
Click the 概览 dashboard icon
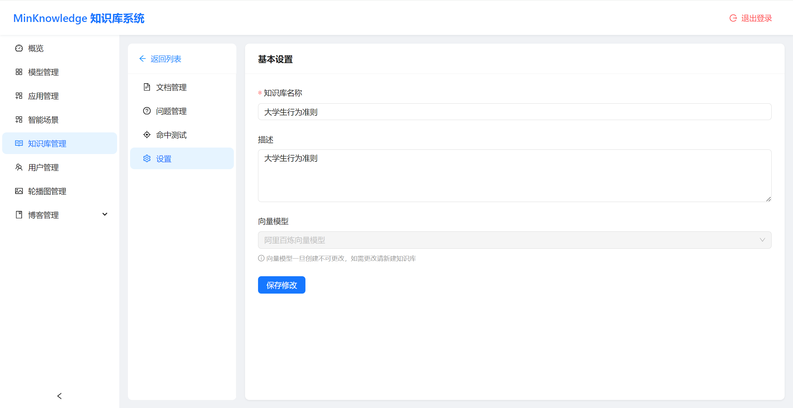pos(19,48)
